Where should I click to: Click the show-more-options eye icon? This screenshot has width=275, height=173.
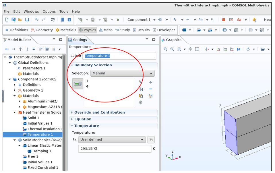[x=34, y=49]
